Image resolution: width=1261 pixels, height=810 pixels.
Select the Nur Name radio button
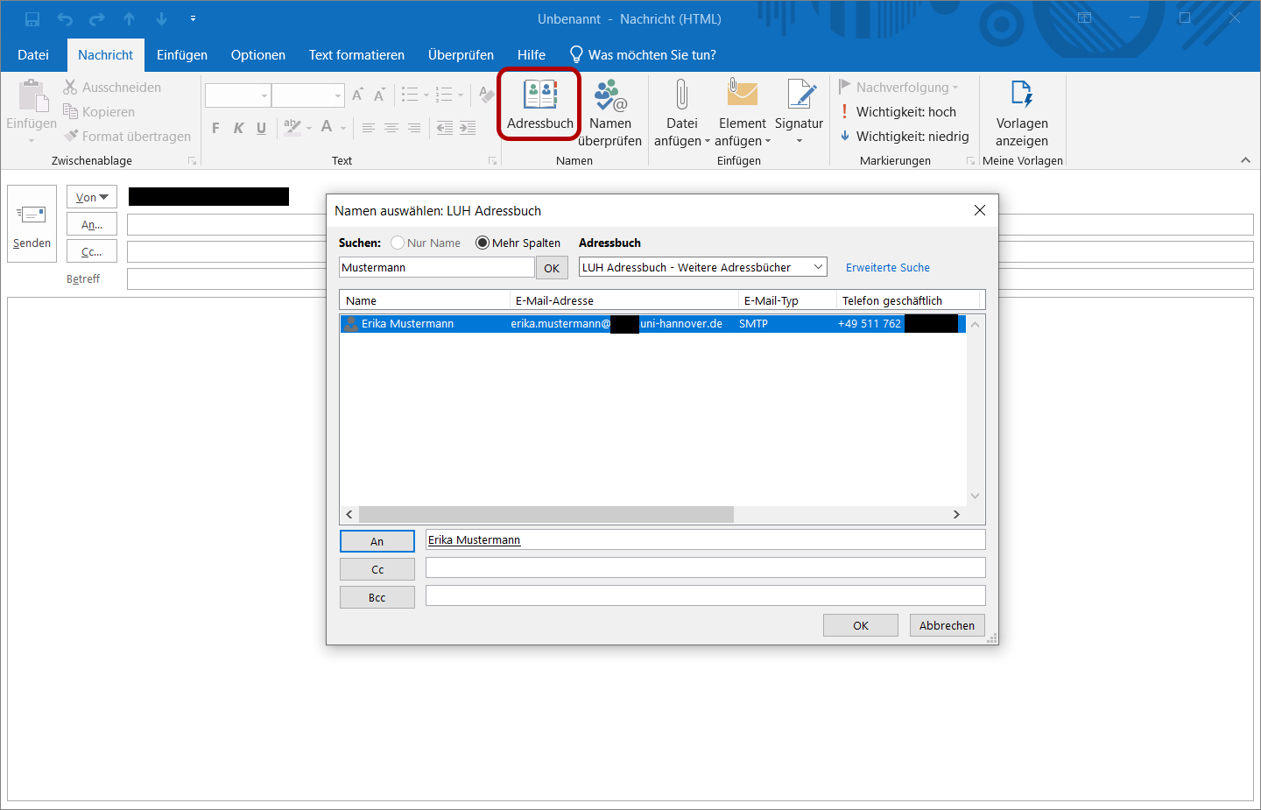(x=398, y=243)
